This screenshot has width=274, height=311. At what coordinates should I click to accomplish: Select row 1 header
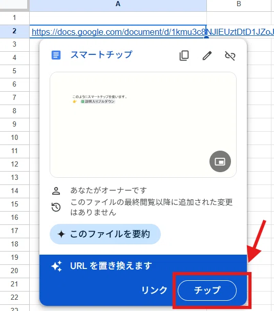click(14, 18)
